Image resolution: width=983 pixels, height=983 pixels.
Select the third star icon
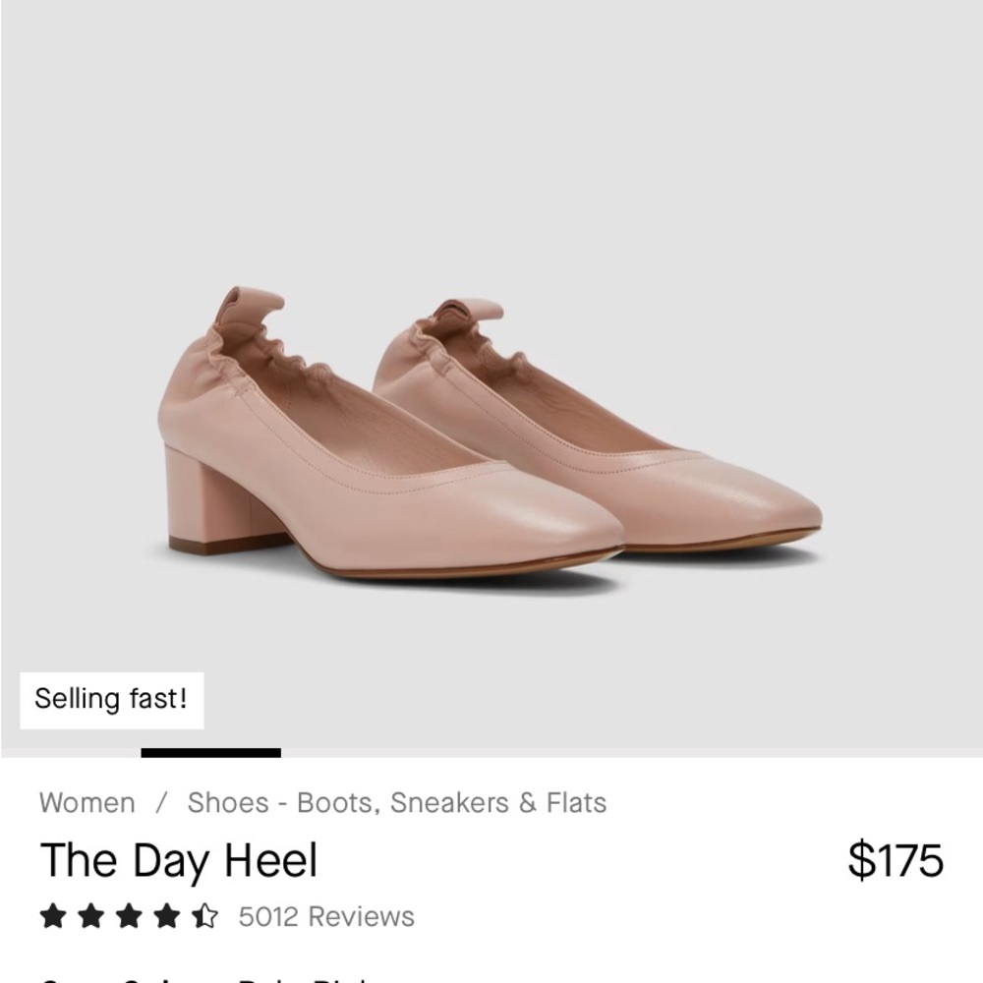[x=130, y=916]
